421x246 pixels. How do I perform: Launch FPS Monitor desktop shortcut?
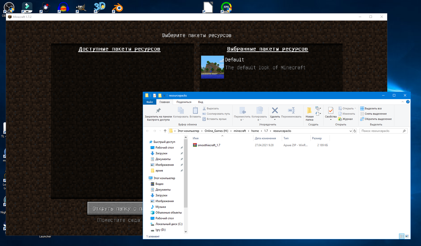[226, 7]
